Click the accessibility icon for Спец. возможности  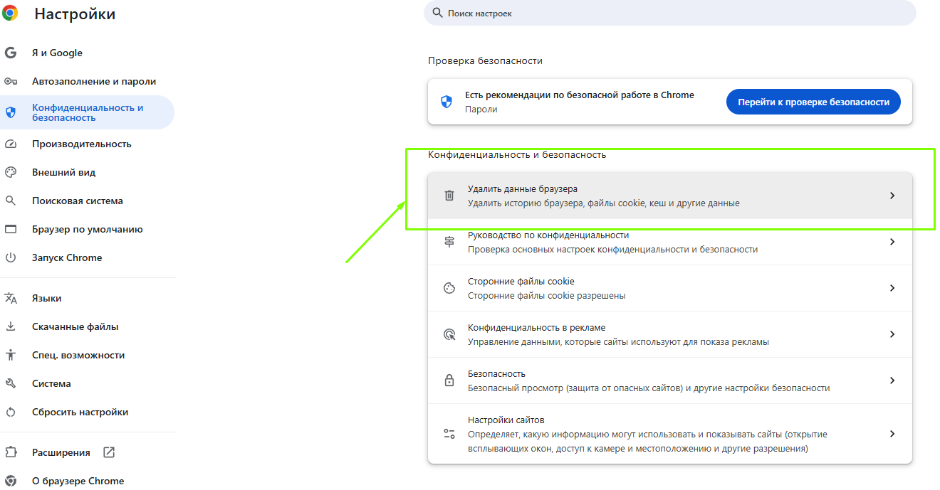pyautogui.click(x=10, y=355)
